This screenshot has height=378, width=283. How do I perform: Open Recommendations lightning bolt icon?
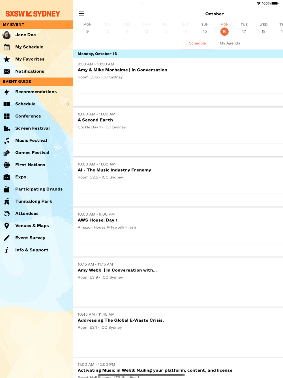coord(7,92)
